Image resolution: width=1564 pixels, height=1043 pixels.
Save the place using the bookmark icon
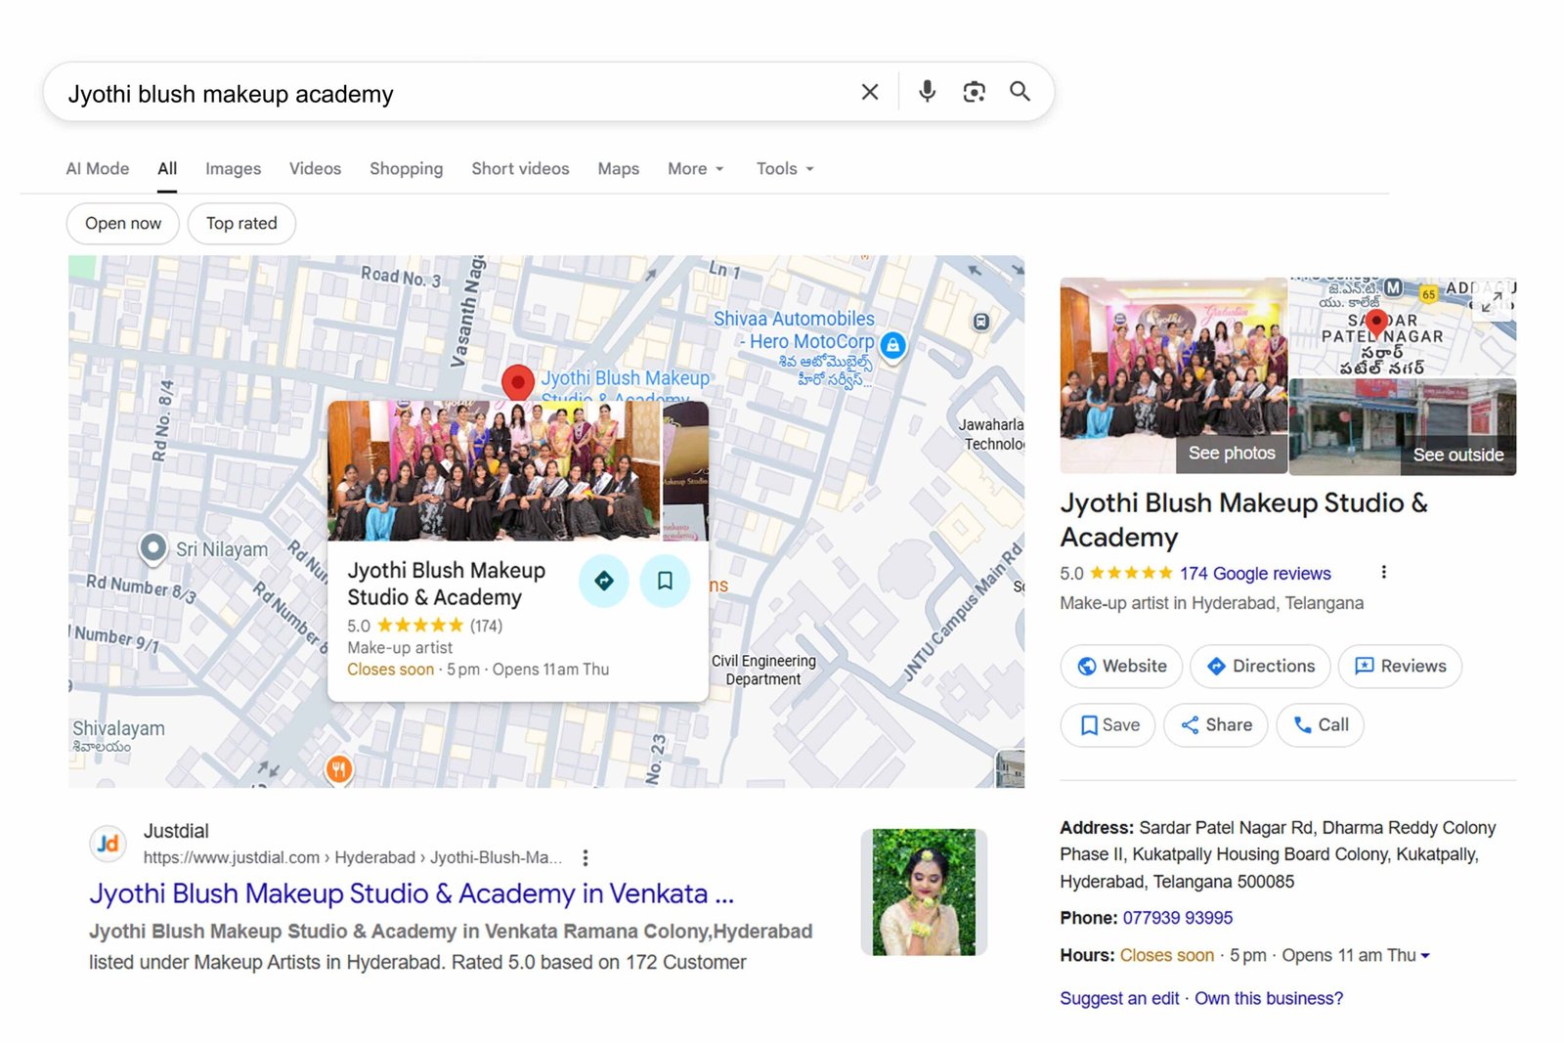pyautogui.click(x=665, y=581)
